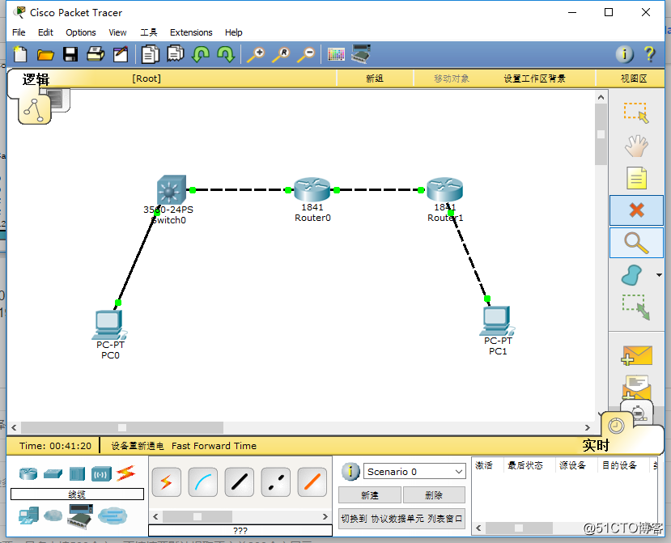671x543 pixels.
Task: Open the Edit menu
Action: click(45, 32)
